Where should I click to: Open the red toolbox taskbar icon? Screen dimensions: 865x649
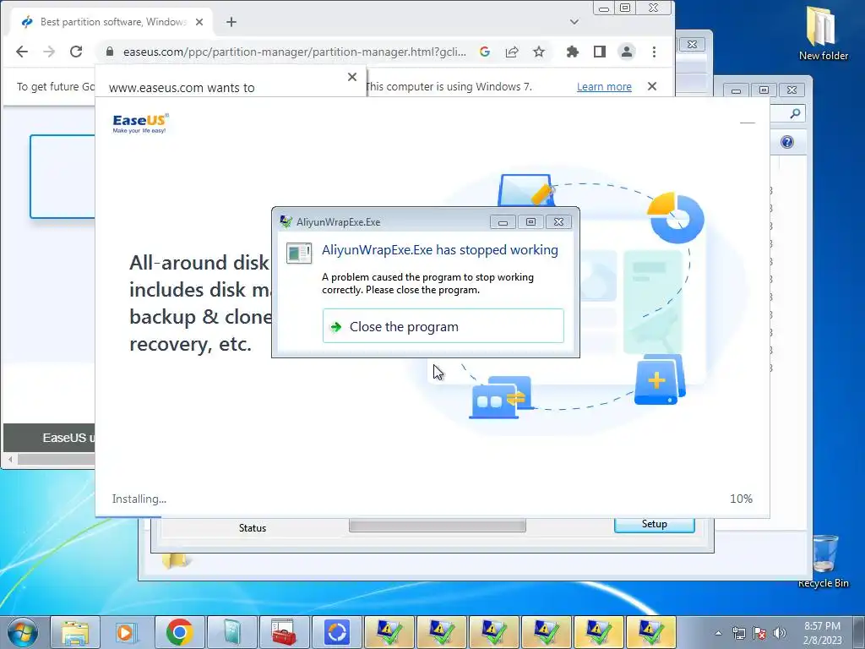click(284, 632)
